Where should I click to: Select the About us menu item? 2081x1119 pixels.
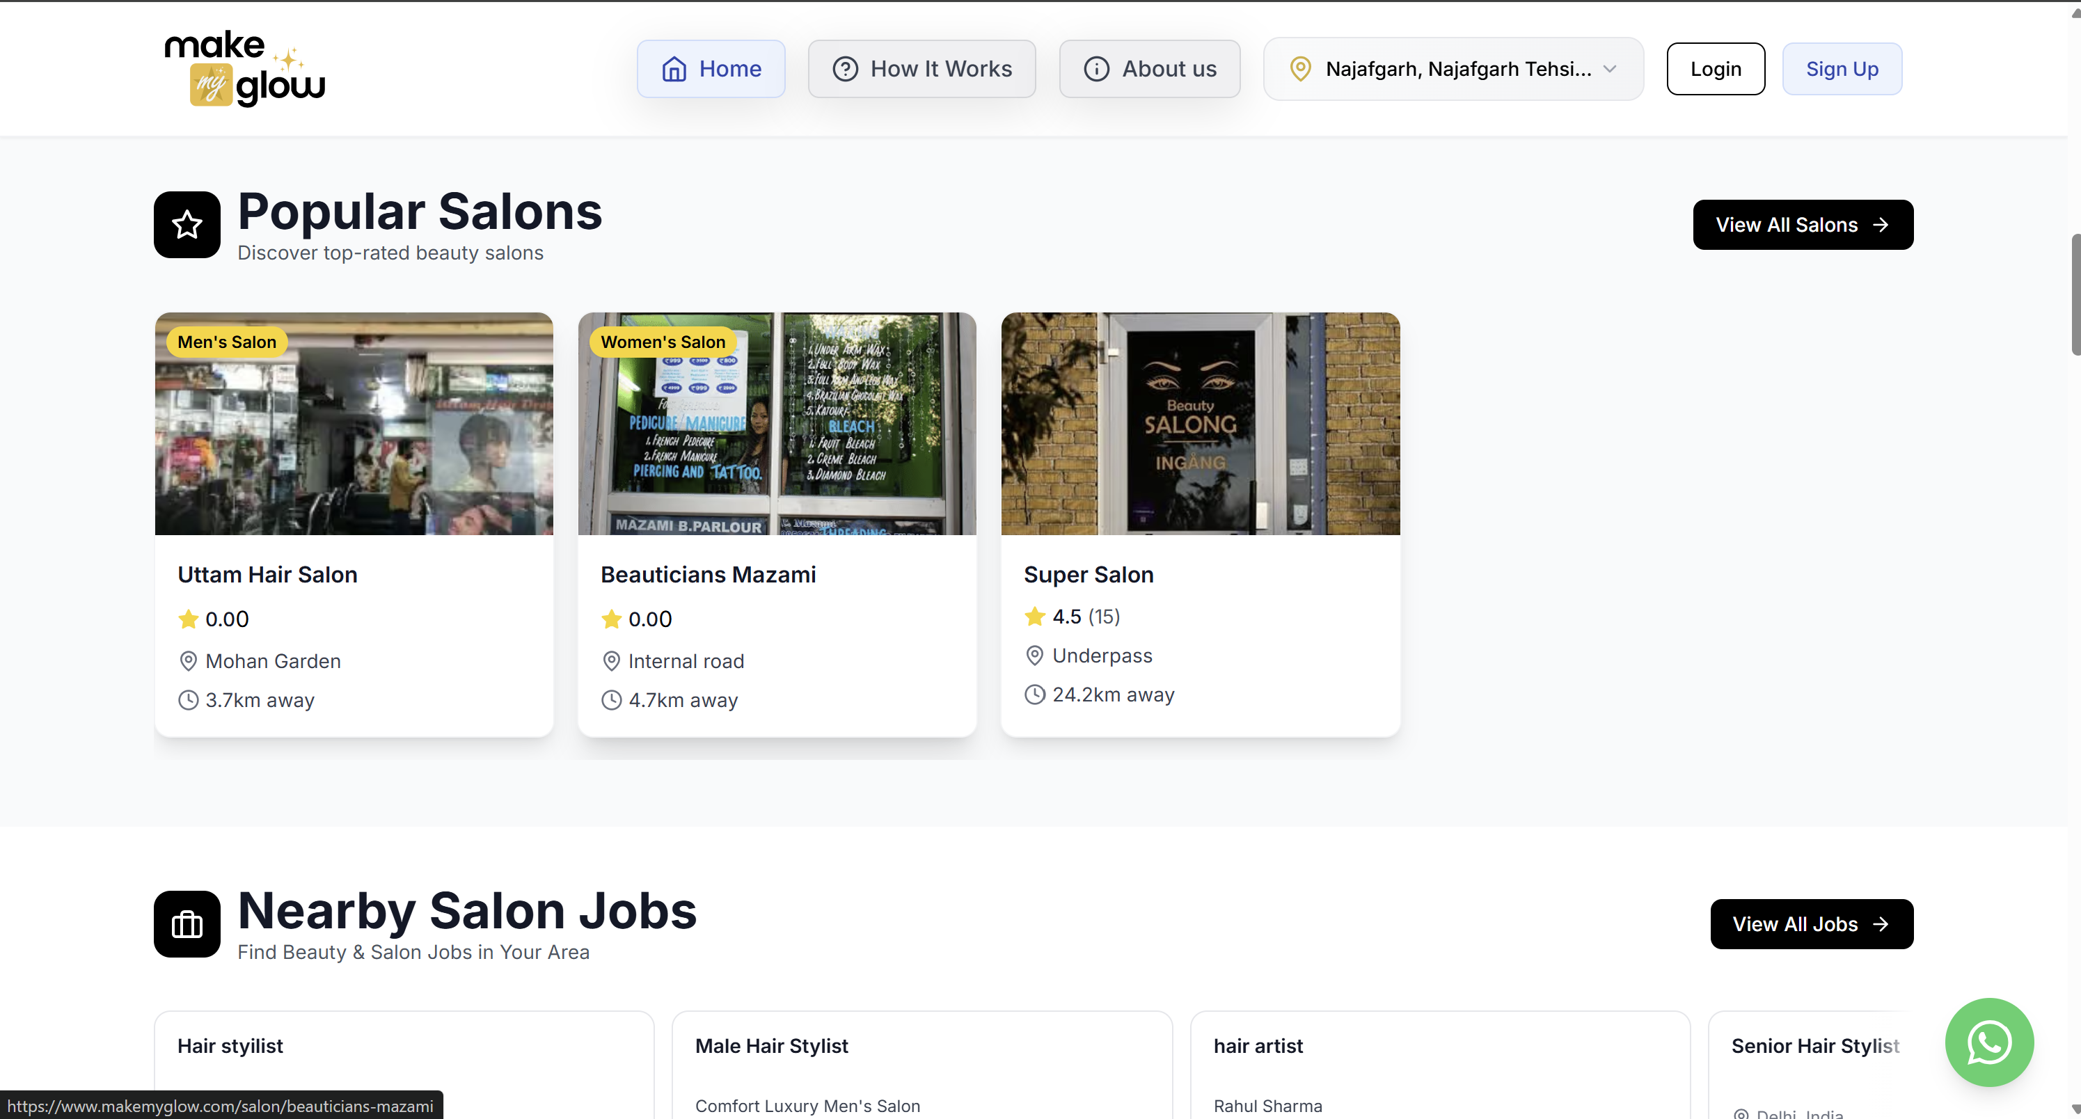1149,69
